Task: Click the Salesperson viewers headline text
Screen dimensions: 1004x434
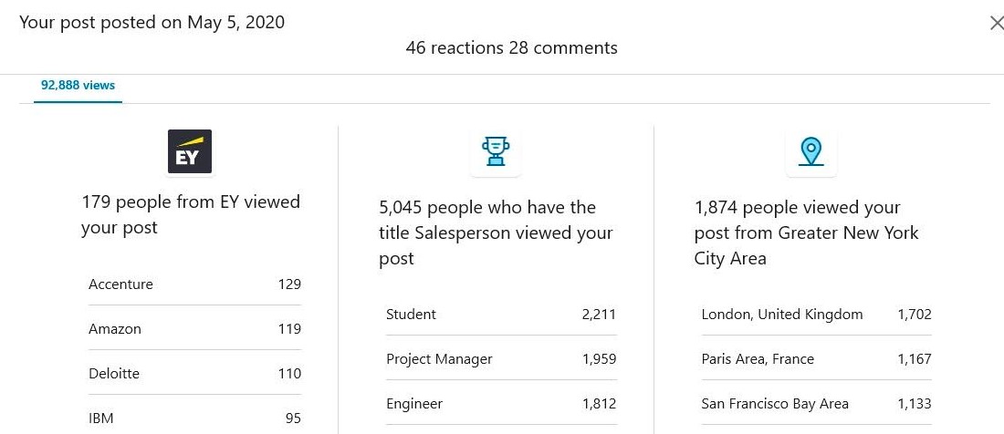Action: [x=496, y=232]
